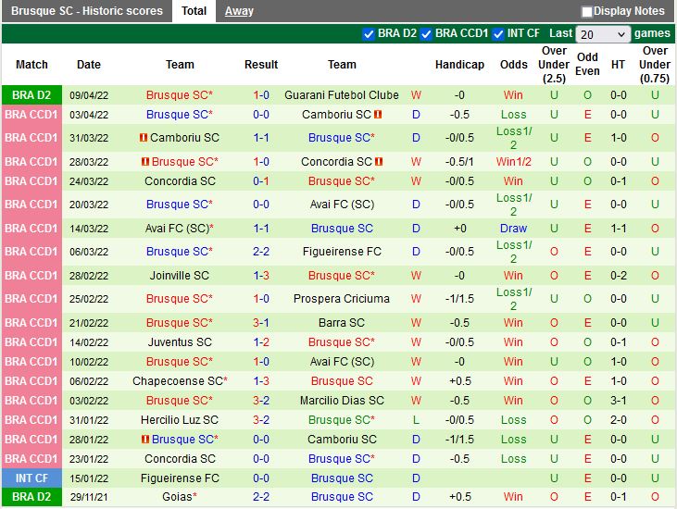Open the 1-0 result on 09/04/22

click(261, 95)
